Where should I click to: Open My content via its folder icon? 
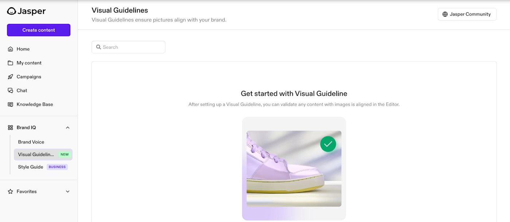(10, 62)
